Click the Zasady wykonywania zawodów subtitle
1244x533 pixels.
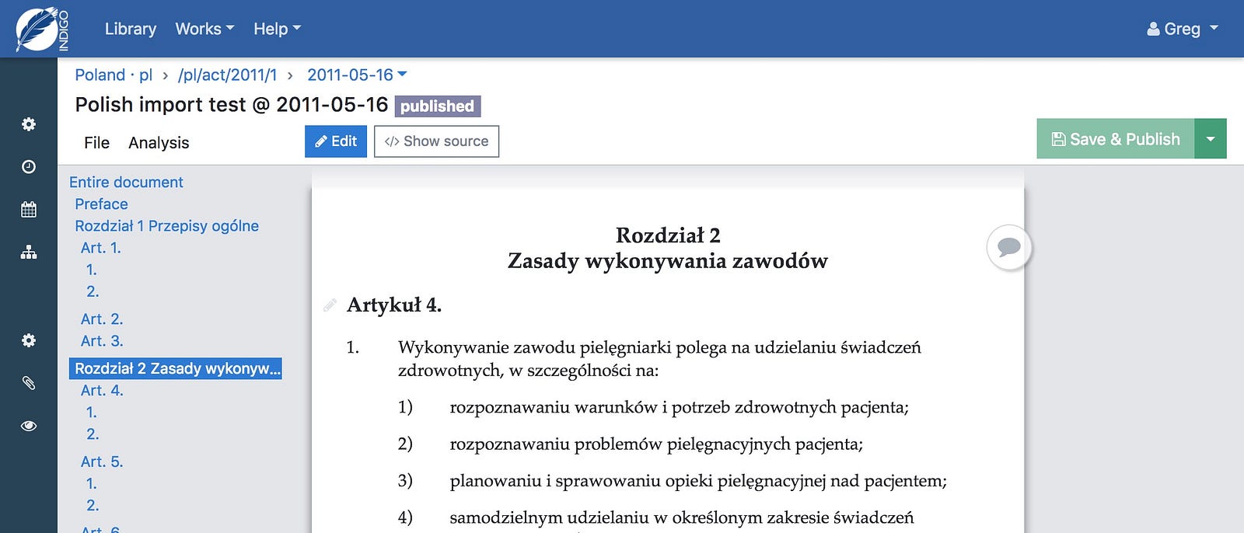click(668, 260)
